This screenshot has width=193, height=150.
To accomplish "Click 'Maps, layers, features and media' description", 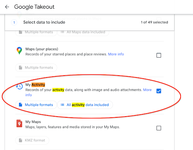I will (x=73, y=127).
